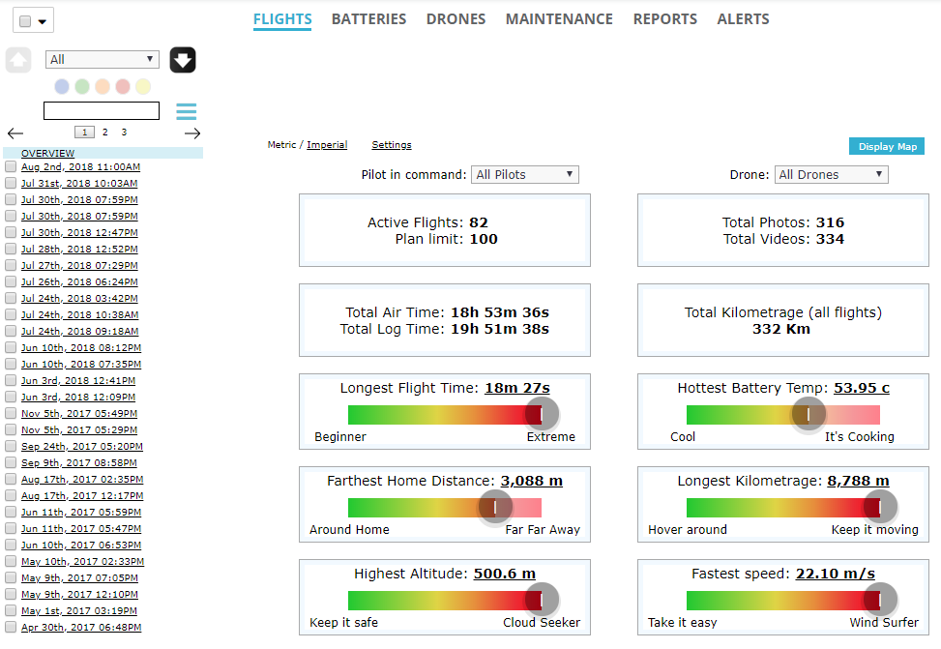The width and height of the screenshot is (941, 649).
Task: Open flight Aug 2nd, 2018 11:00AM
Action: click(80, 167)
